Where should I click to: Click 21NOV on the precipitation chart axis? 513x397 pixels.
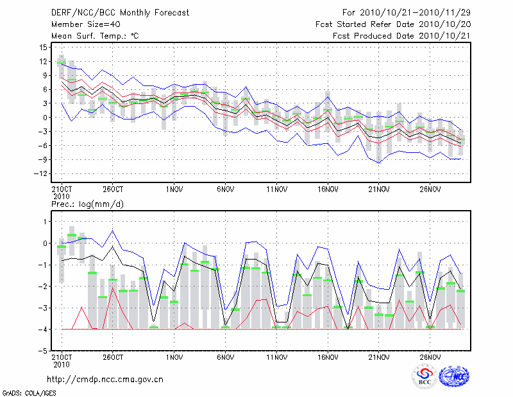click(379, 357)
